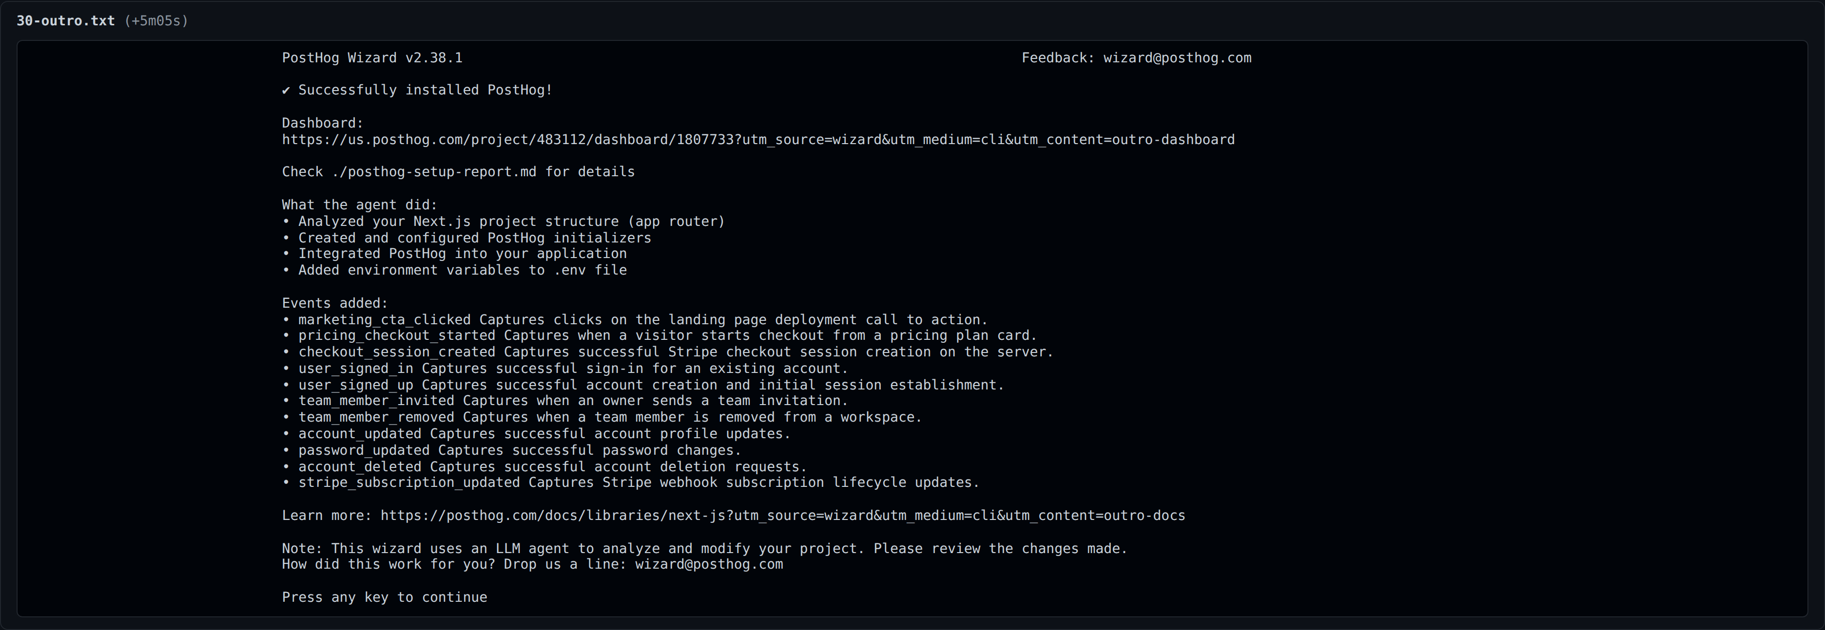Click the +5m05s timestamp label
This screenshot has height=630, width=1825.
point(156,20)
